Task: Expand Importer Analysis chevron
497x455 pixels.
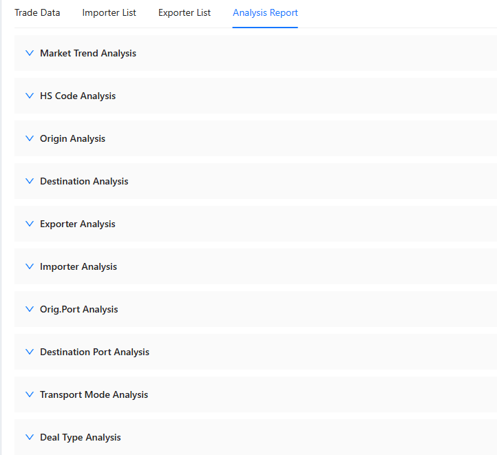Action: pyautogui.click(x=30, y=266)
